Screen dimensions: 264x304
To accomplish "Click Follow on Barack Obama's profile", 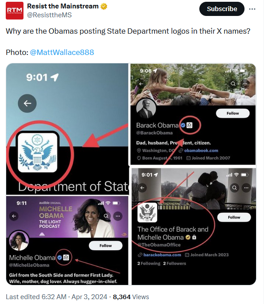I will pos(233,113).
